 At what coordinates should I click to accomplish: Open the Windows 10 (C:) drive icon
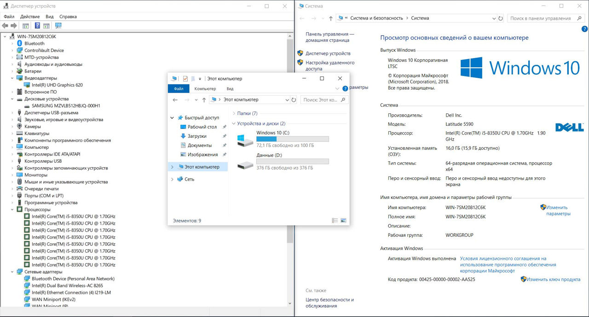pos(245,140)
